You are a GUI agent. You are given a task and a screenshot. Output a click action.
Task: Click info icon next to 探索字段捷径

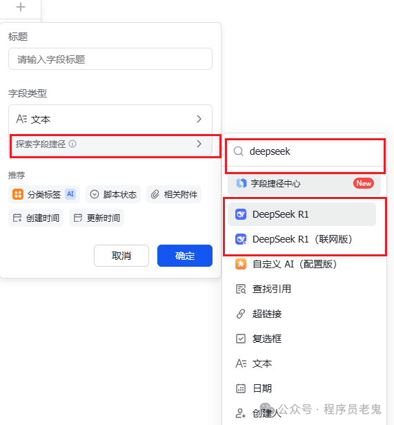click(x=72, y=144)
